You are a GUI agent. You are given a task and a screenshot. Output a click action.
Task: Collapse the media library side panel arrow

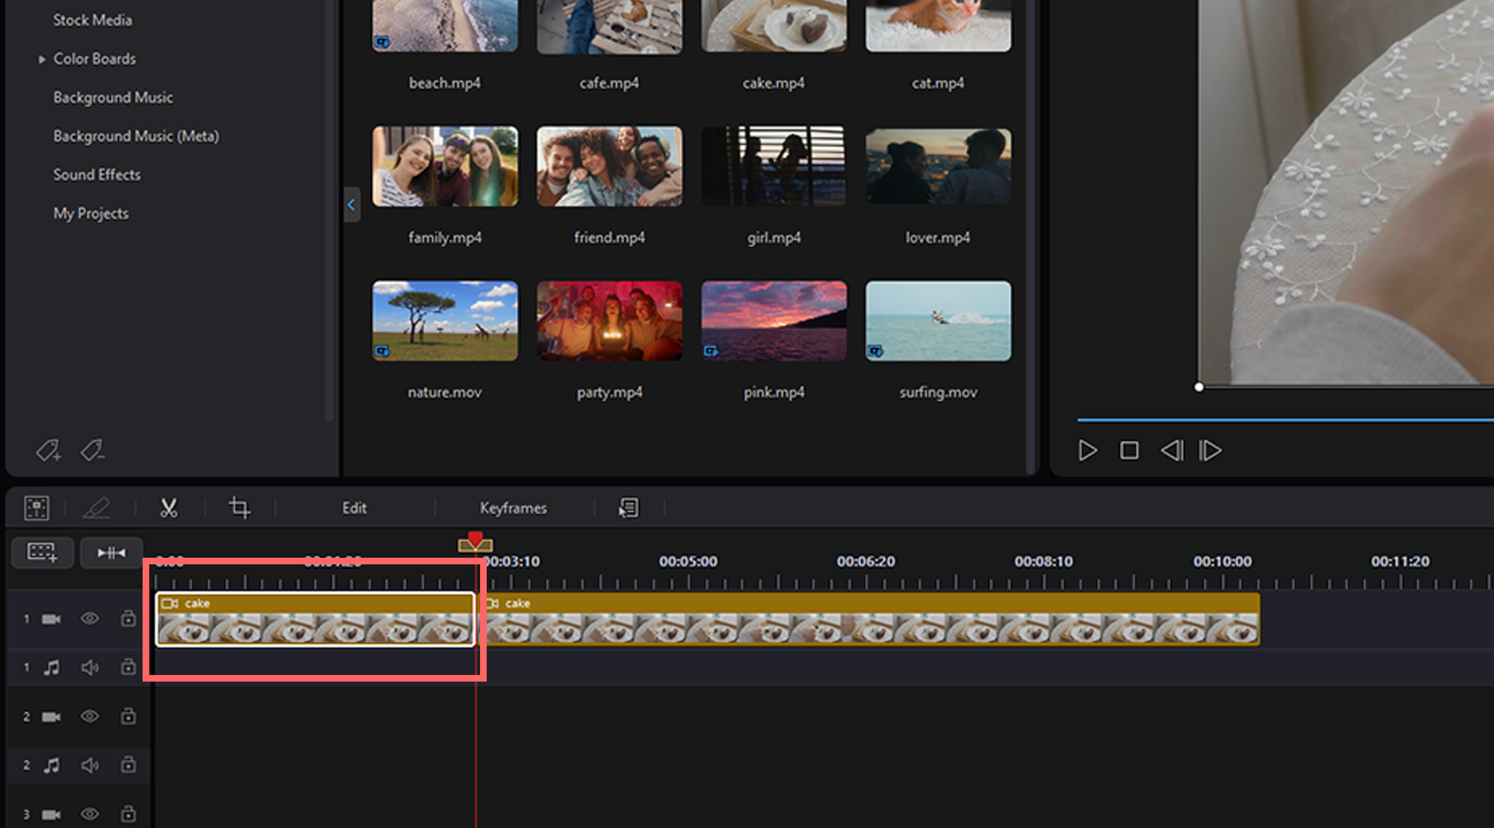(351, 205)
